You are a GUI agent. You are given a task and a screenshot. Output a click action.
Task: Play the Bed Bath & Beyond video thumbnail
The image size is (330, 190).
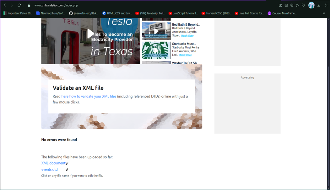(x=156, y=31)
